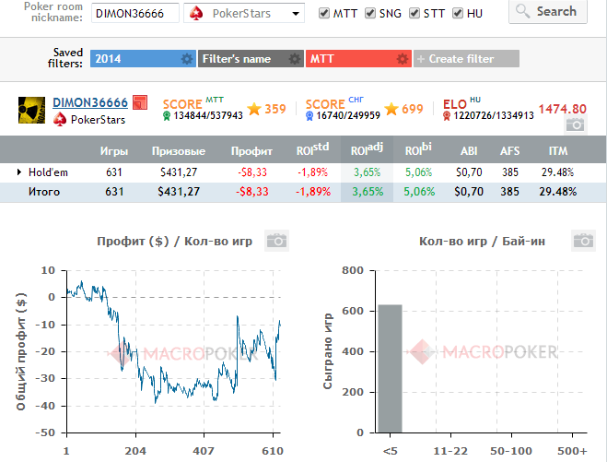Click Итого row AFS value 385
The image size is (607, 462).
[510, 192]
